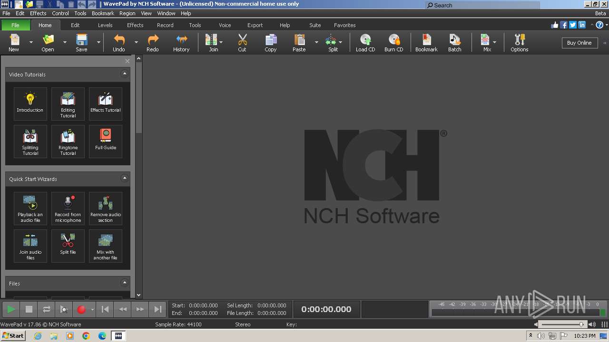Collapse the Files panel section

pos(125,283)
